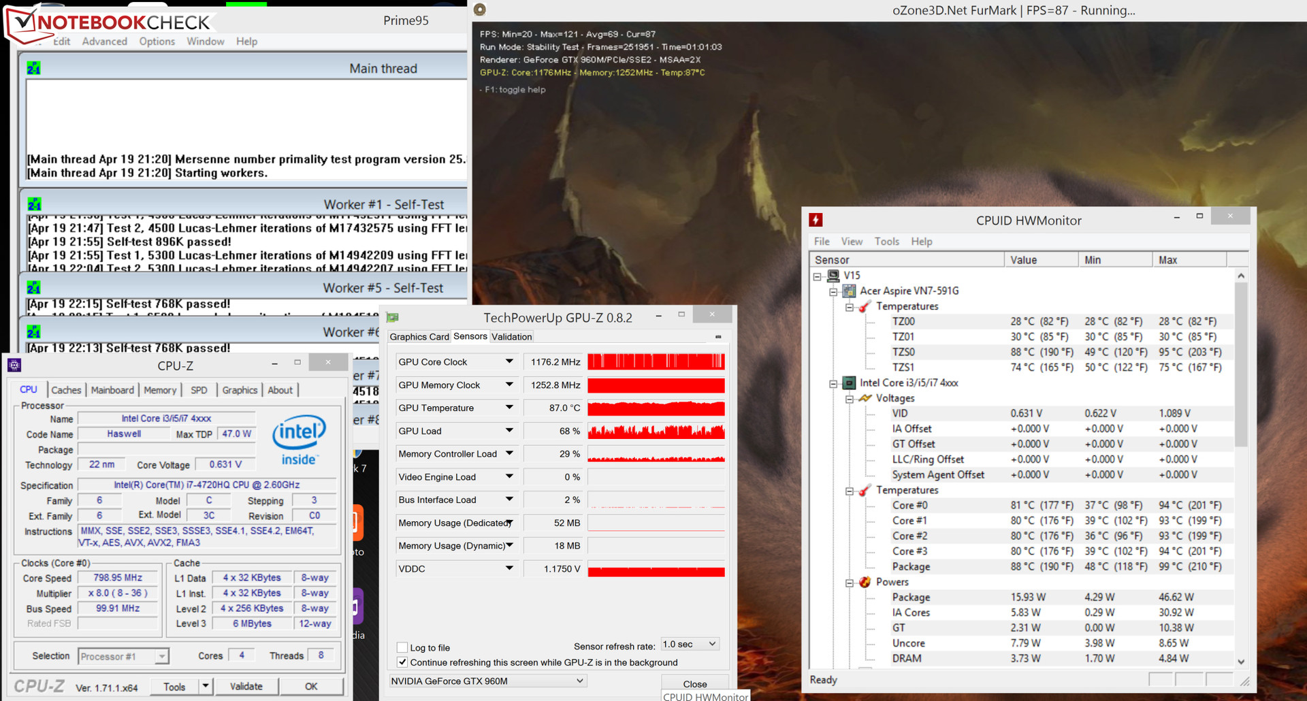Click the Core Speed value field
This screenshot has width=1307, height=701.
pos(118,578)
